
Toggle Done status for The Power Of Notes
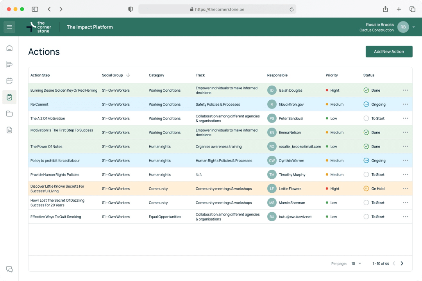click(x=366, y=147)
